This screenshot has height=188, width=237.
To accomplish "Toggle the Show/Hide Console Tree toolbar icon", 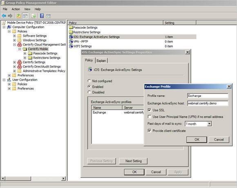I will [x=25, y=16].
